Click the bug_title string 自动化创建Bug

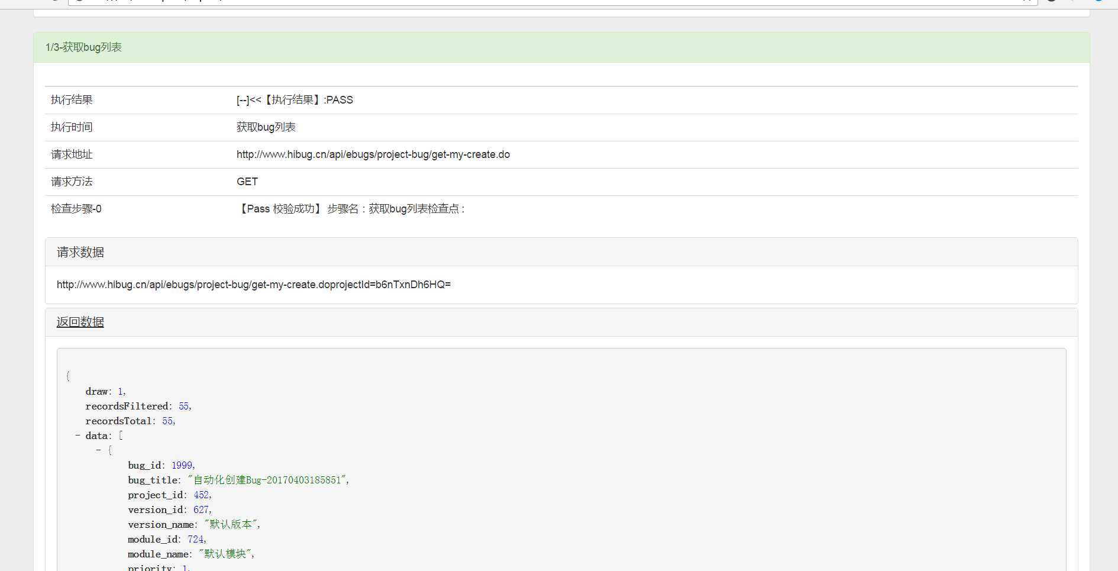(267, 480)
